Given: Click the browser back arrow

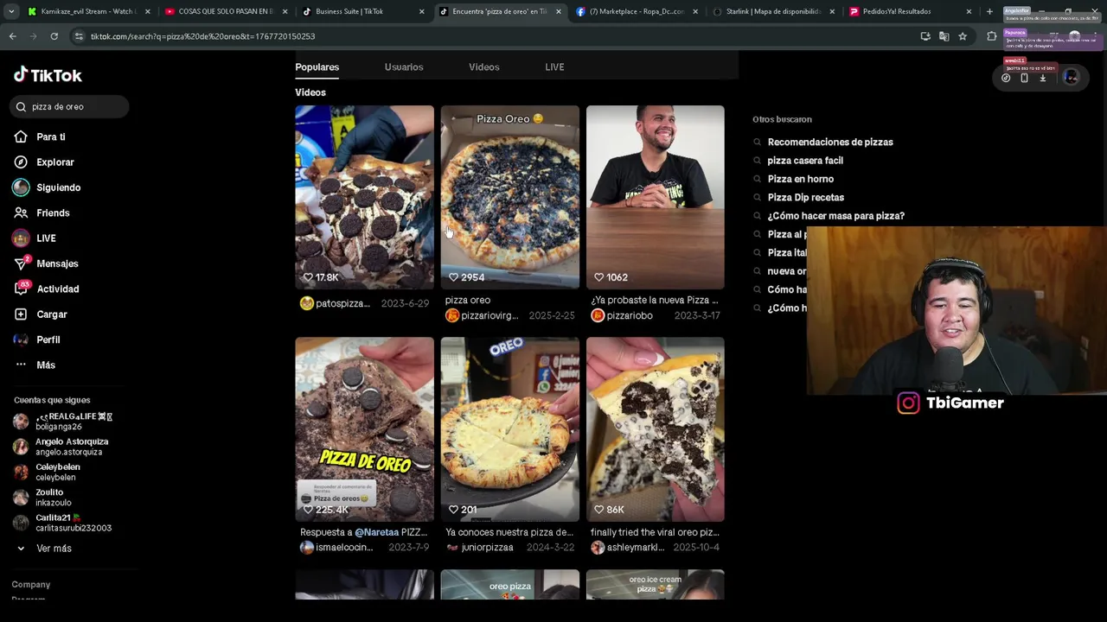Looking at the screenshot, I should (x=12, y=36).
